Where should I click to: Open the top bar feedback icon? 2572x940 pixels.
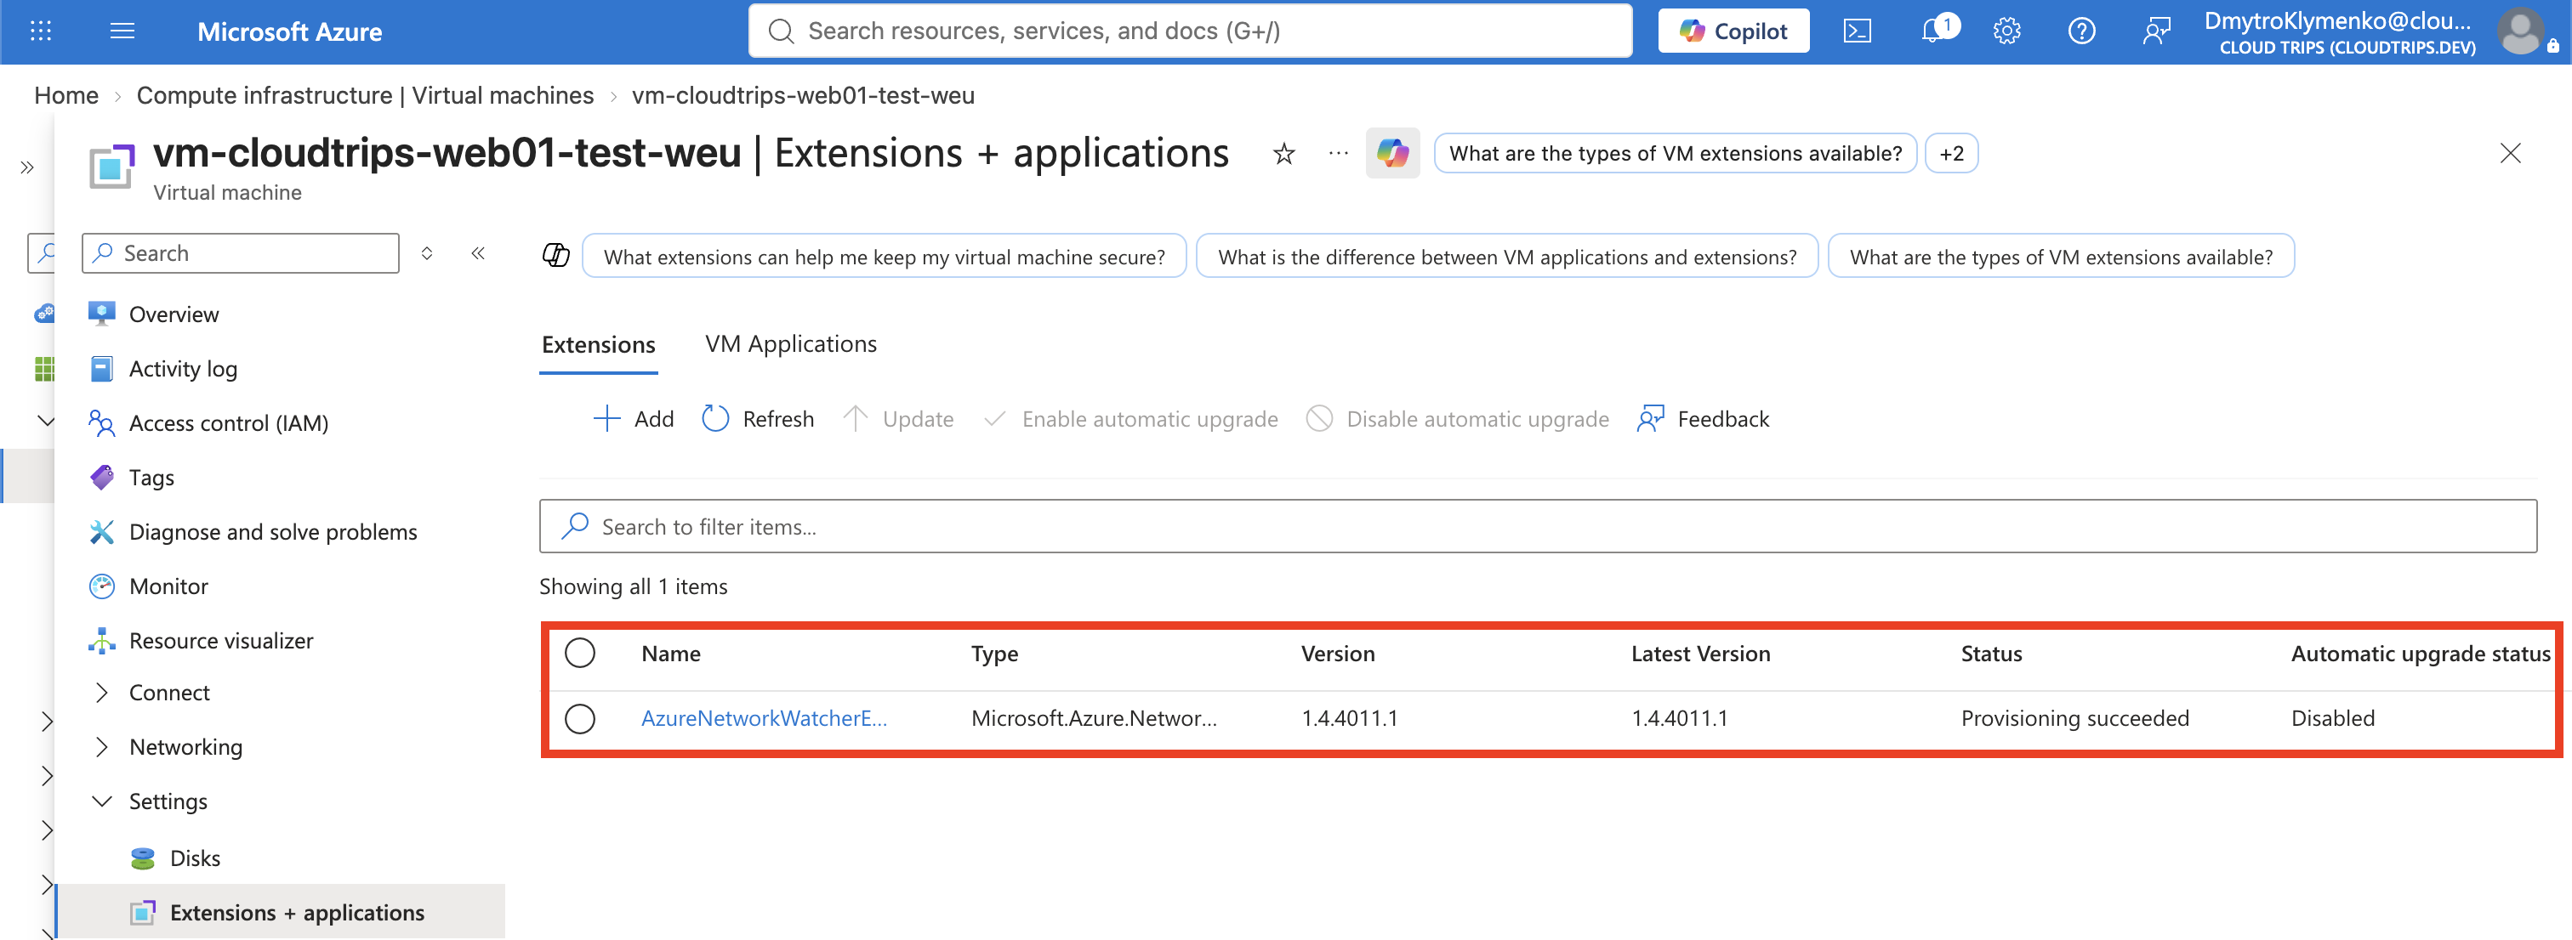(2155, 31)
